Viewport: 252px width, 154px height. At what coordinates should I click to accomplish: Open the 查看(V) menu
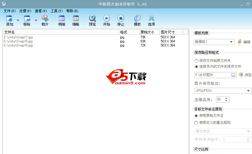point(41,11)
